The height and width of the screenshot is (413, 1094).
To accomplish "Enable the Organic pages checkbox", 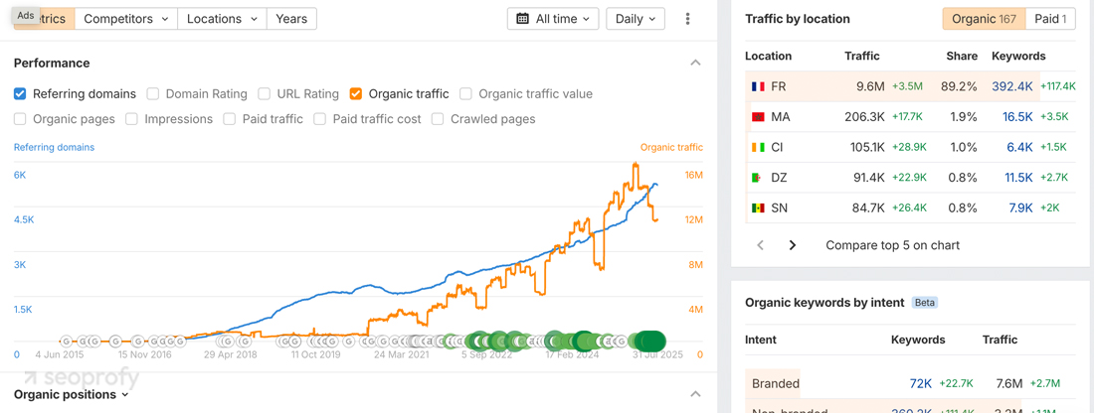I will tap(20, 119).
